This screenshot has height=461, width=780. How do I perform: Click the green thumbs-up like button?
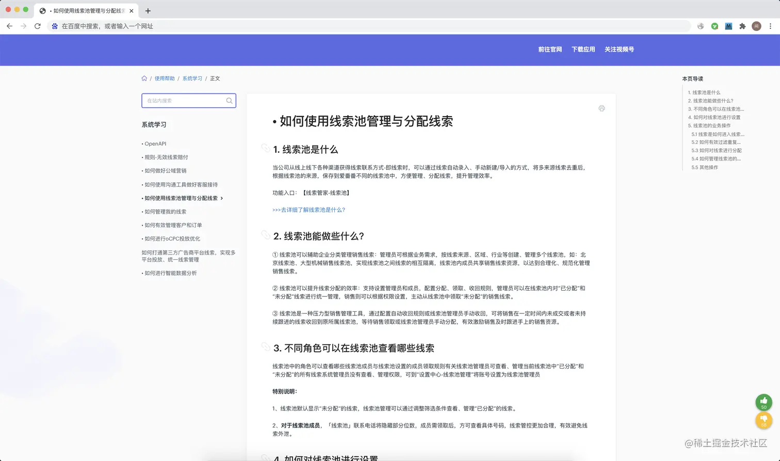click(763, 402)
